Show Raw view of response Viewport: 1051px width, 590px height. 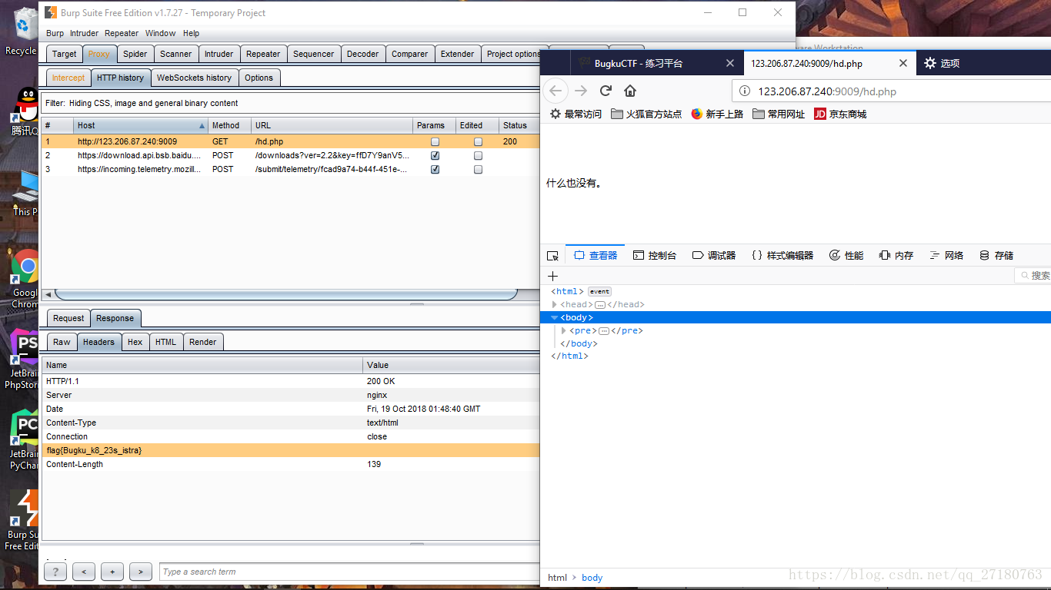pyautogui.click(x=62, y=342)
